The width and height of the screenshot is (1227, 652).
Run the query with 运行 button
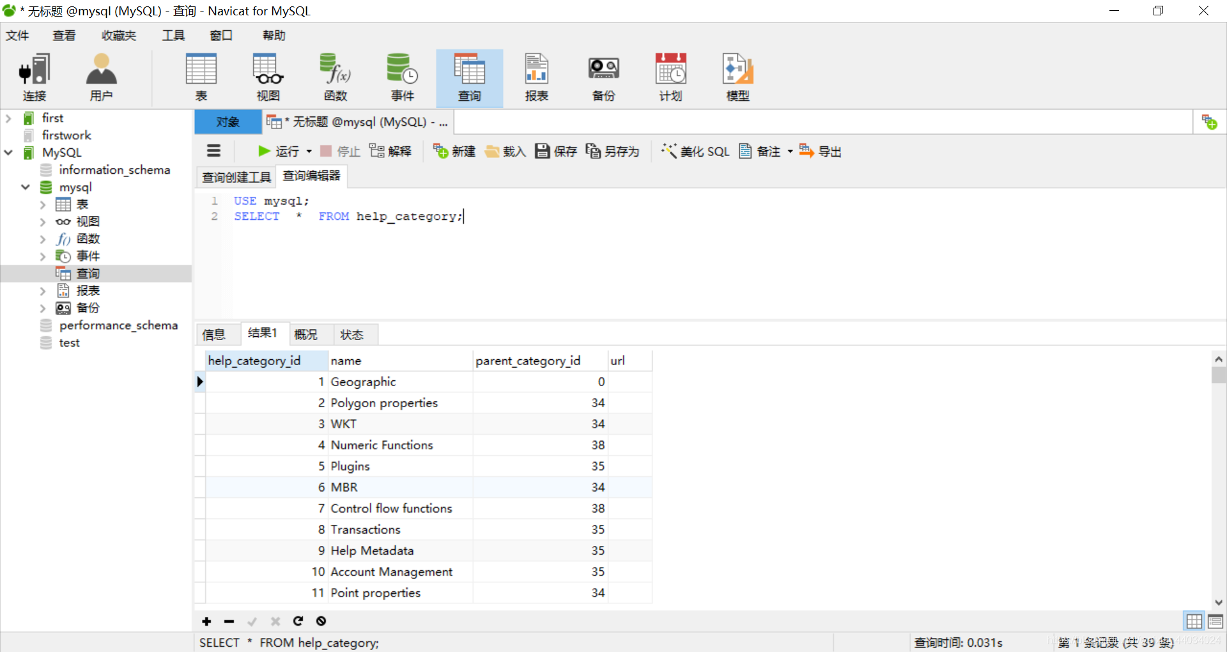tap(279, 151)
